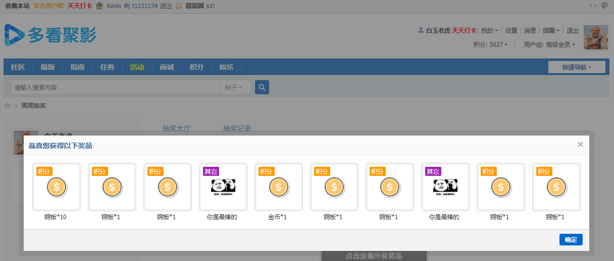The height and width of the screenshot is (261, 614).
Task: Click the gift icon in announcement bar
Action: pyautogui.click(x=99, y=6)
